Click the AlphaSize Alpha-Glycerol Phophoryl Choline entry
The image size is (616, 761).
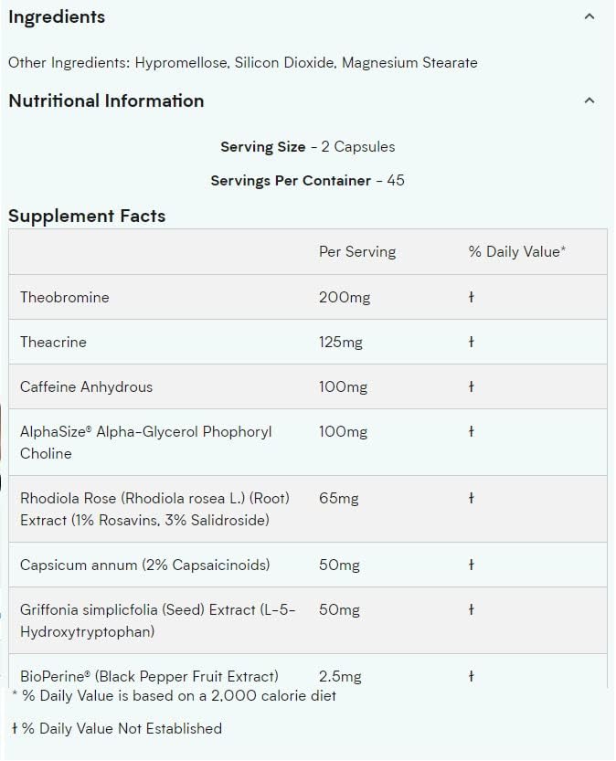[x=145, y=442]
